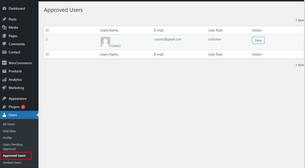This screenshot has width=305, height=168.
Task: Click the WooCommerce logo icon
Action: tap(4, 63)
